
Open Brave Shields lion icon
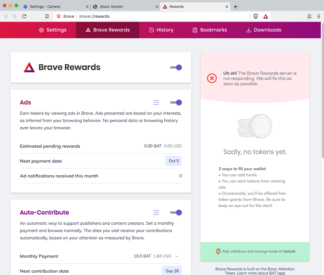click(256, 16)
